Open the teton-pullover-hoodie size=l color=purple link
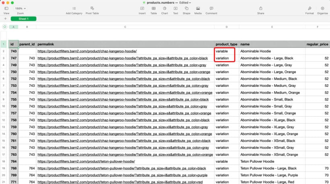Screen dimensions: 330x184 point(122,175)
